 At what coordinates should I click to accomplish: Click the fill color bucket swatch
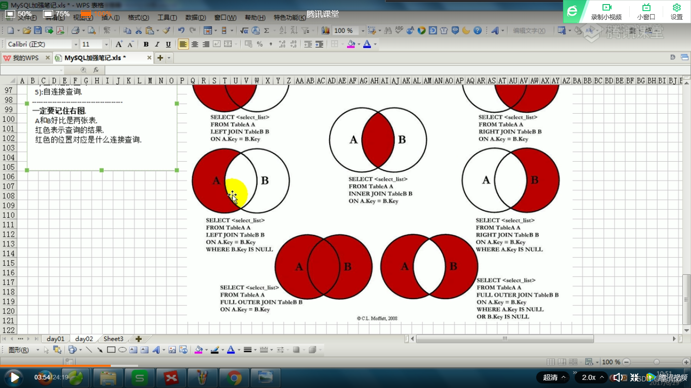[351, 44]
